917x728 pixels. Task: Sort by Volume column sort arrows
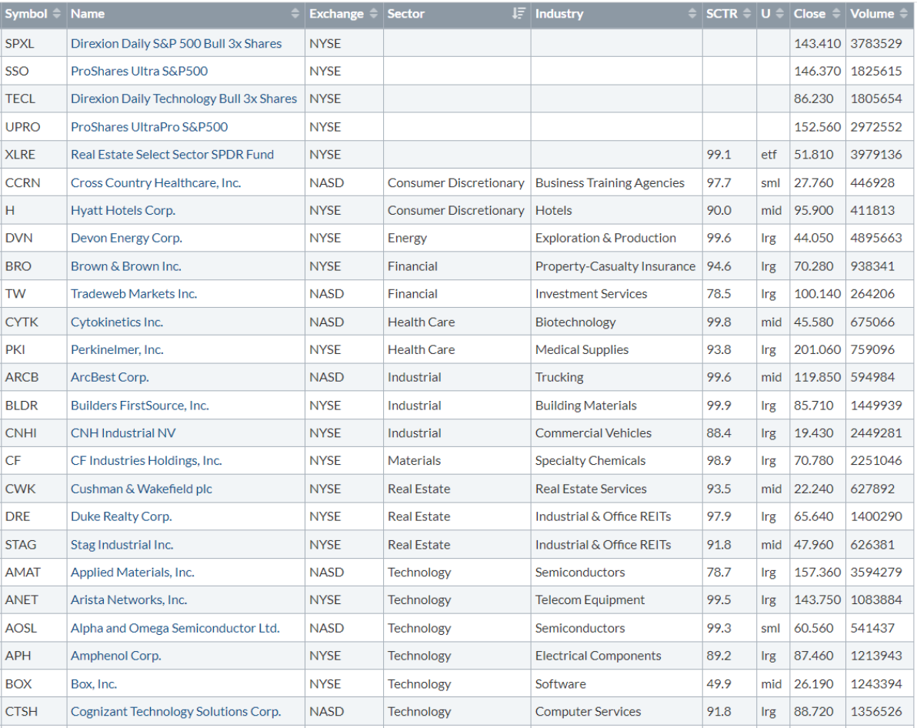click(905, 13)
